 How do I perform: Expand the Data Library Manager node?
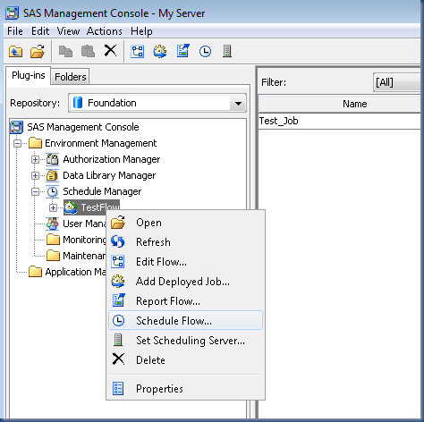pyautogui.click(x=35, y=175)
